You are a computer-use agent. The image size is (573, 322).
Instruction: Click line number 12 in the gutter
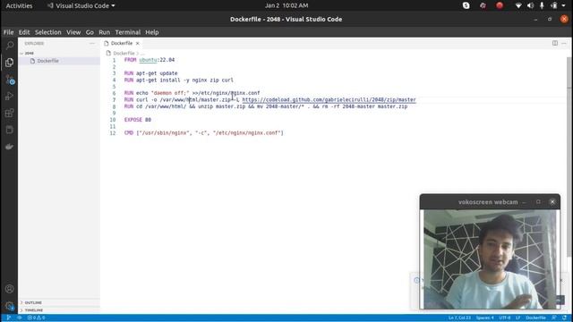coord(113,133)
